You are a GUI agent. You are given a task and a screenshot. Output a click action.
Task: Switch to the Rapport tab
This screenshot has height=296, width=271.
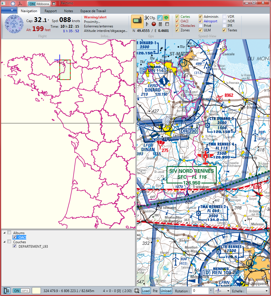pos(50,11)
